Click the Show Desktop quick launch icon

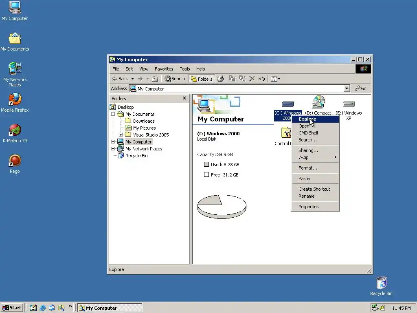pos(33,308)
